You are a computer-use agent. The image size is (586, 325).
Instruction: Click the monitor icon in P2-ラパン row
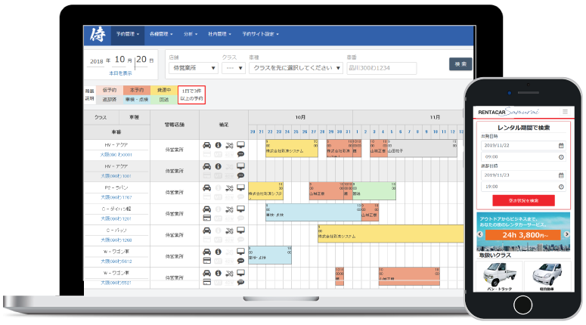[240, 187]
